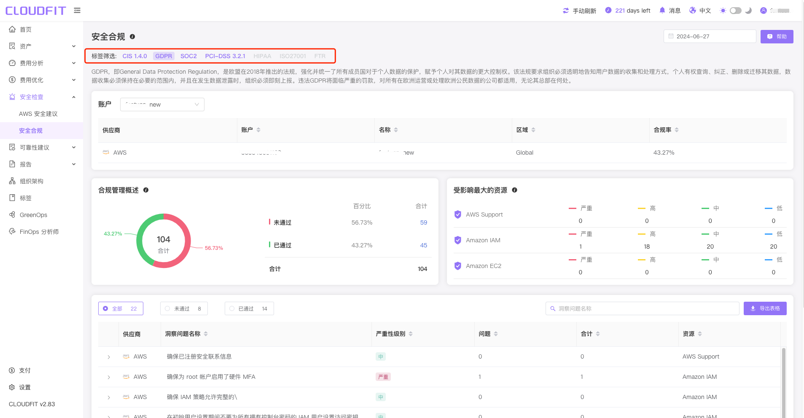Sort by 严重性级别 column

tap(411, 334)
